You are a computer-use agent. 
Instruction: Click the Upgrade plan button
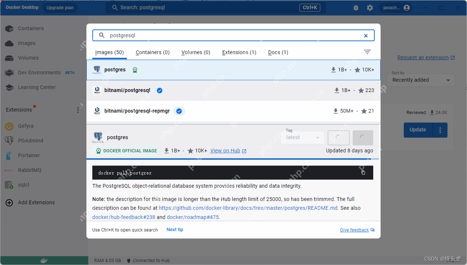point(60,7)
